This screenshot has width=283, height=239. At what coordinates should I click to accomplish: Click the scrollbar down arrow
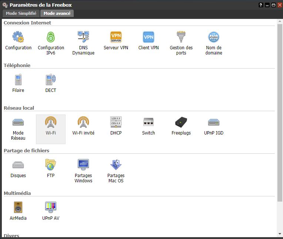click(x=280, y=234)
